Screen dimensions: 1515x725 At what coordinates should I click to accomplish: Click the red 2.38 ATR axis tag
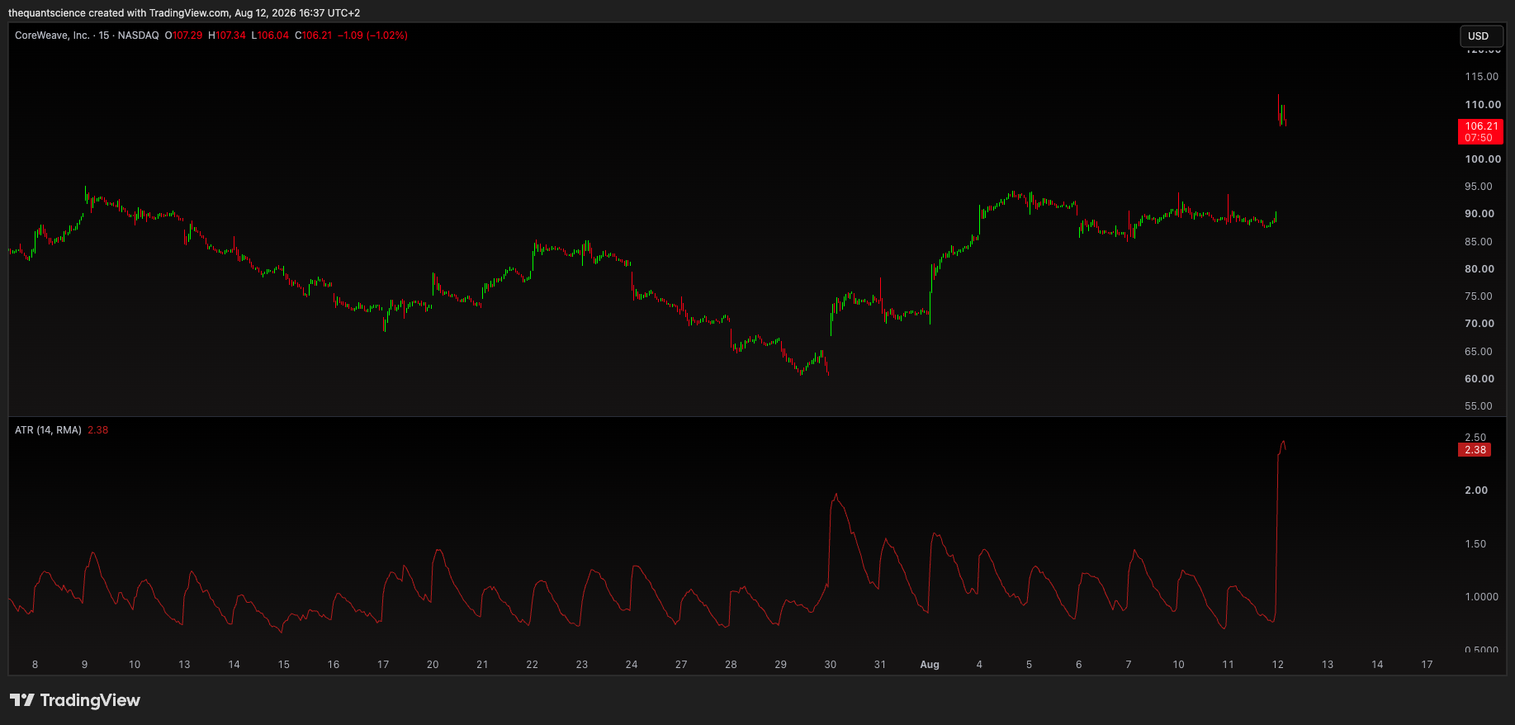1475,450
